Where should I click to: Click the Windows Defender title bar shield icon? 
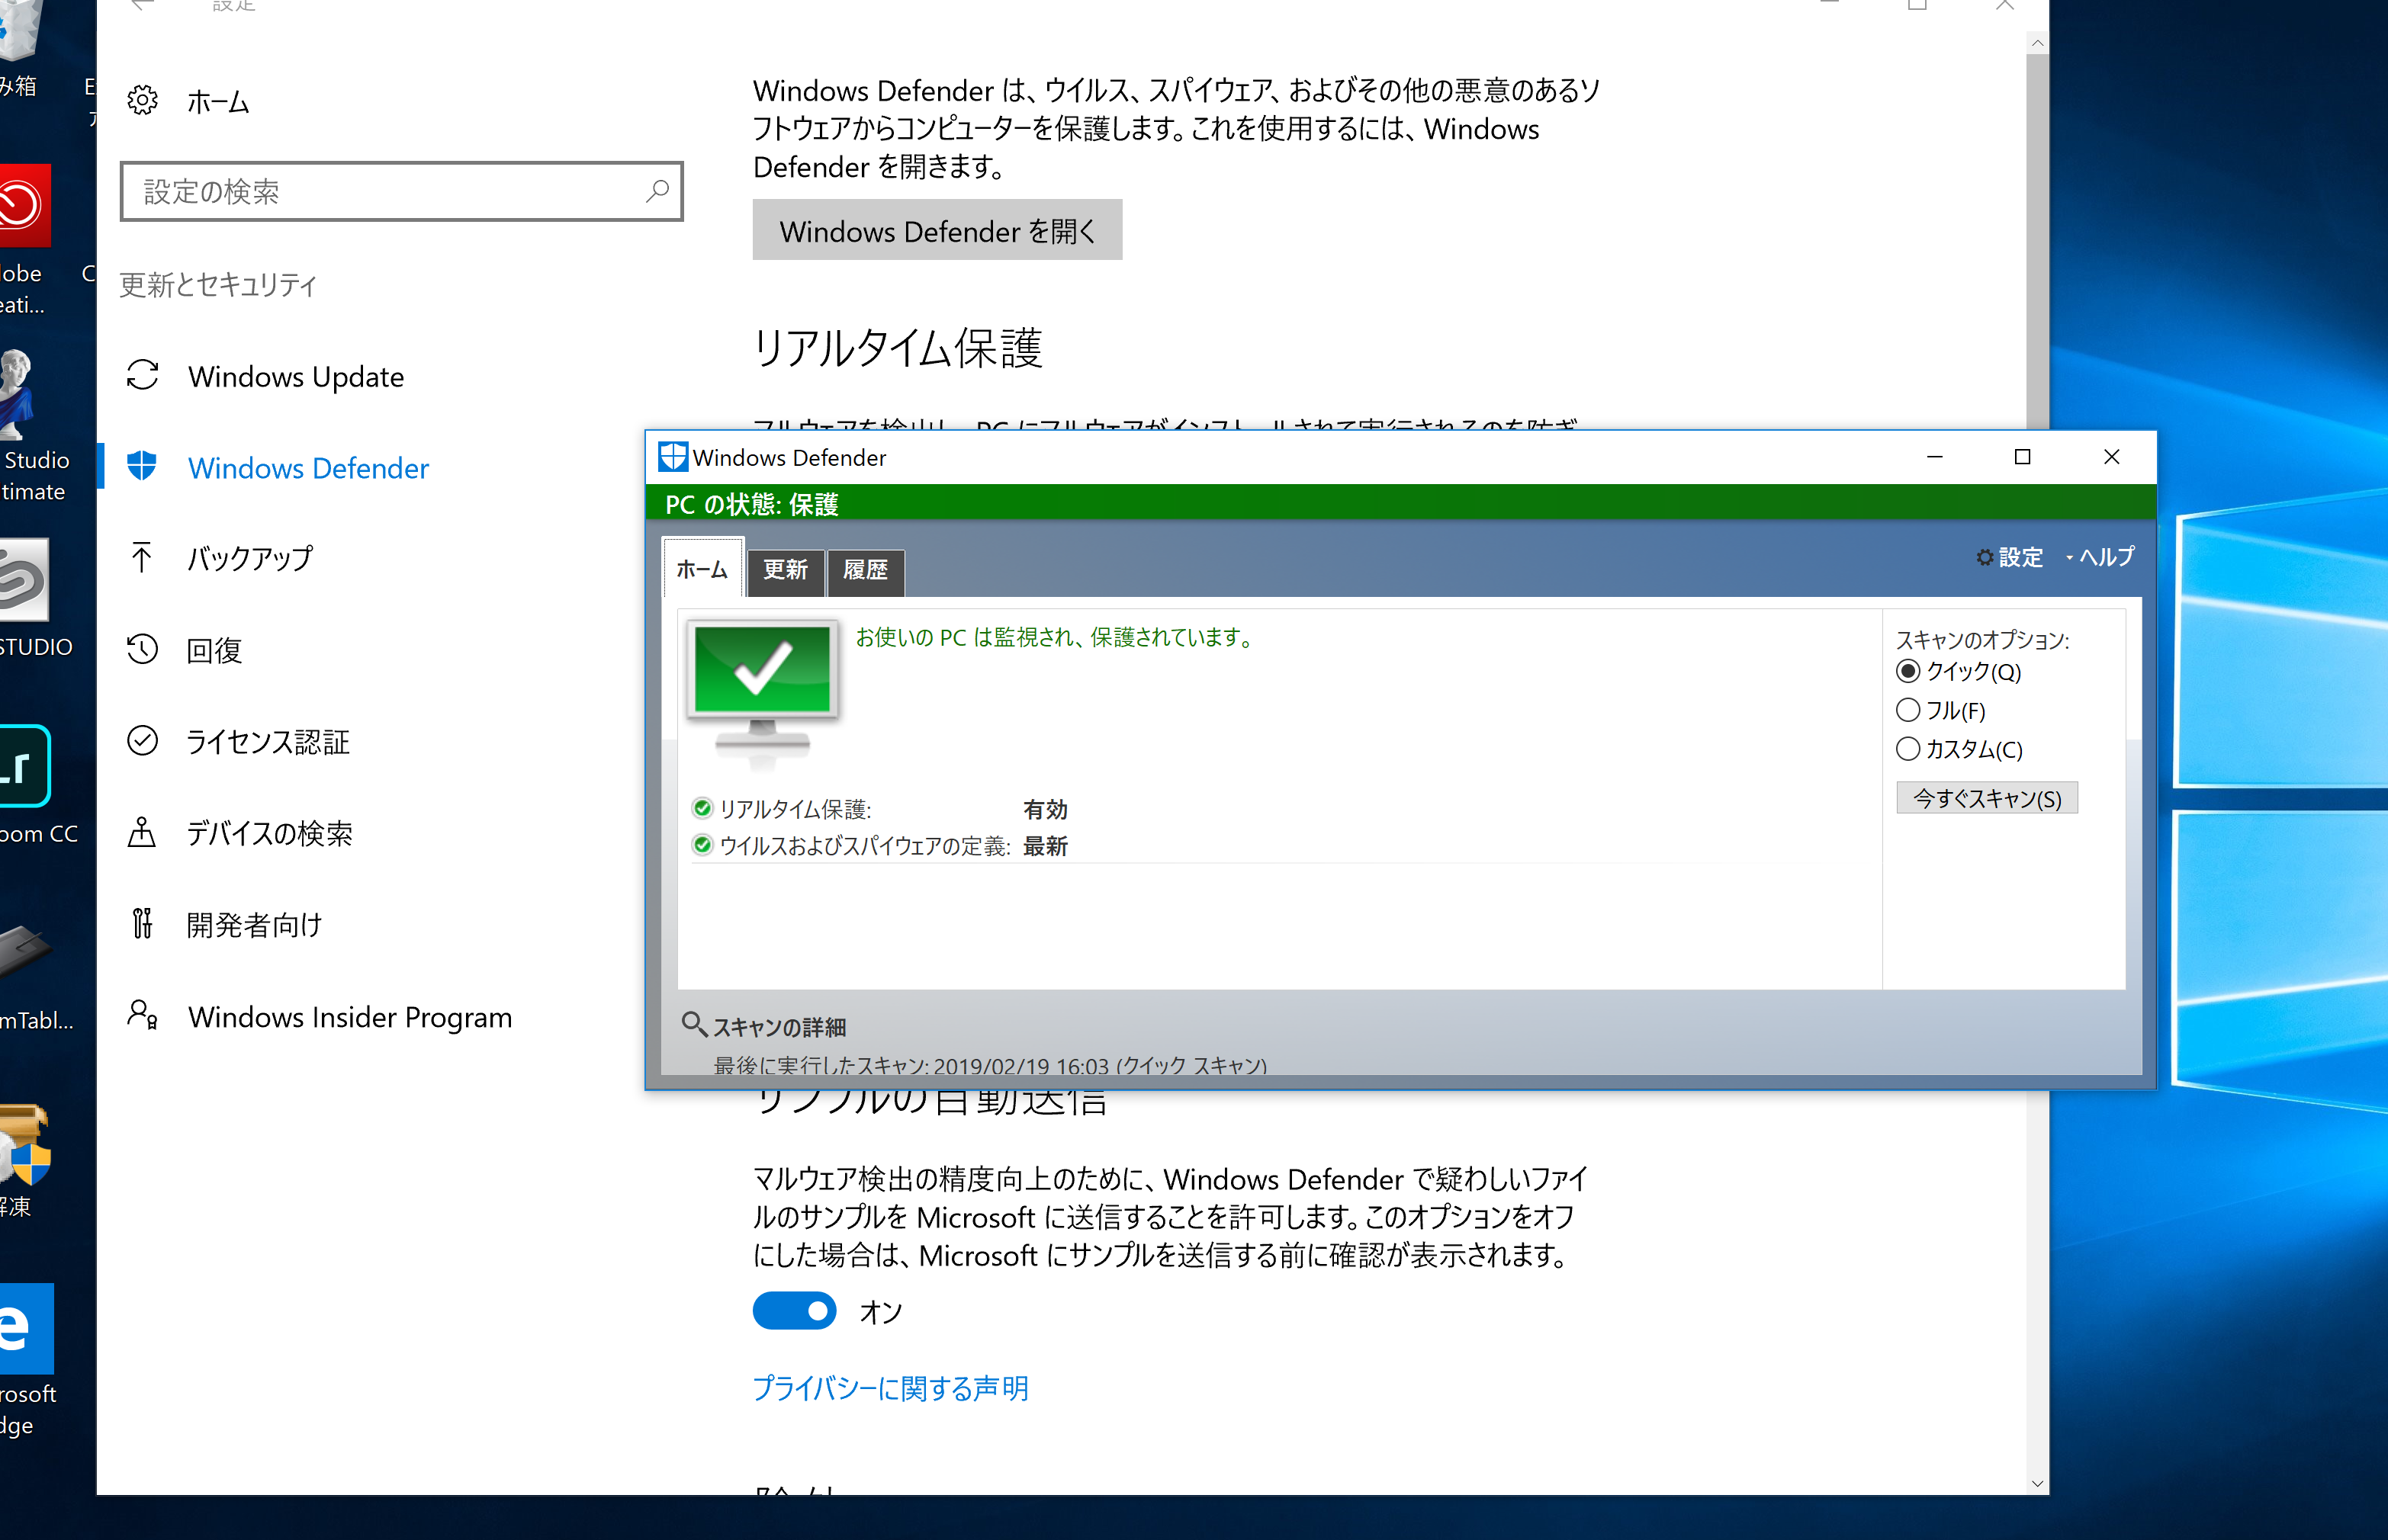click(x=672, y=457)
